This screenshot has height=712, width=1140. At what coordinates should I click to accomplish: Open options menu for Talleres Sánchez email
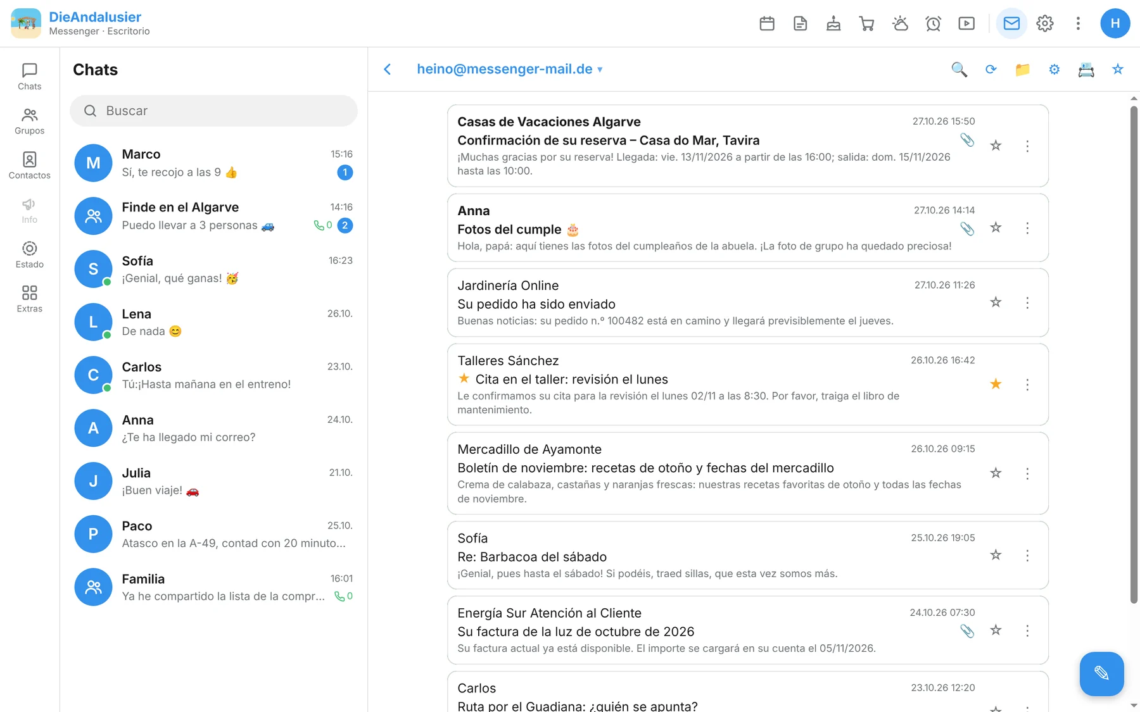1027,385
